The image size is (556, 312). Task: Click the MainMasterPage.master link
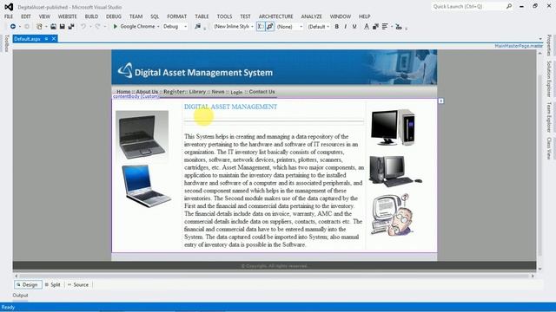pyautogui.click(x=519, y=46)
